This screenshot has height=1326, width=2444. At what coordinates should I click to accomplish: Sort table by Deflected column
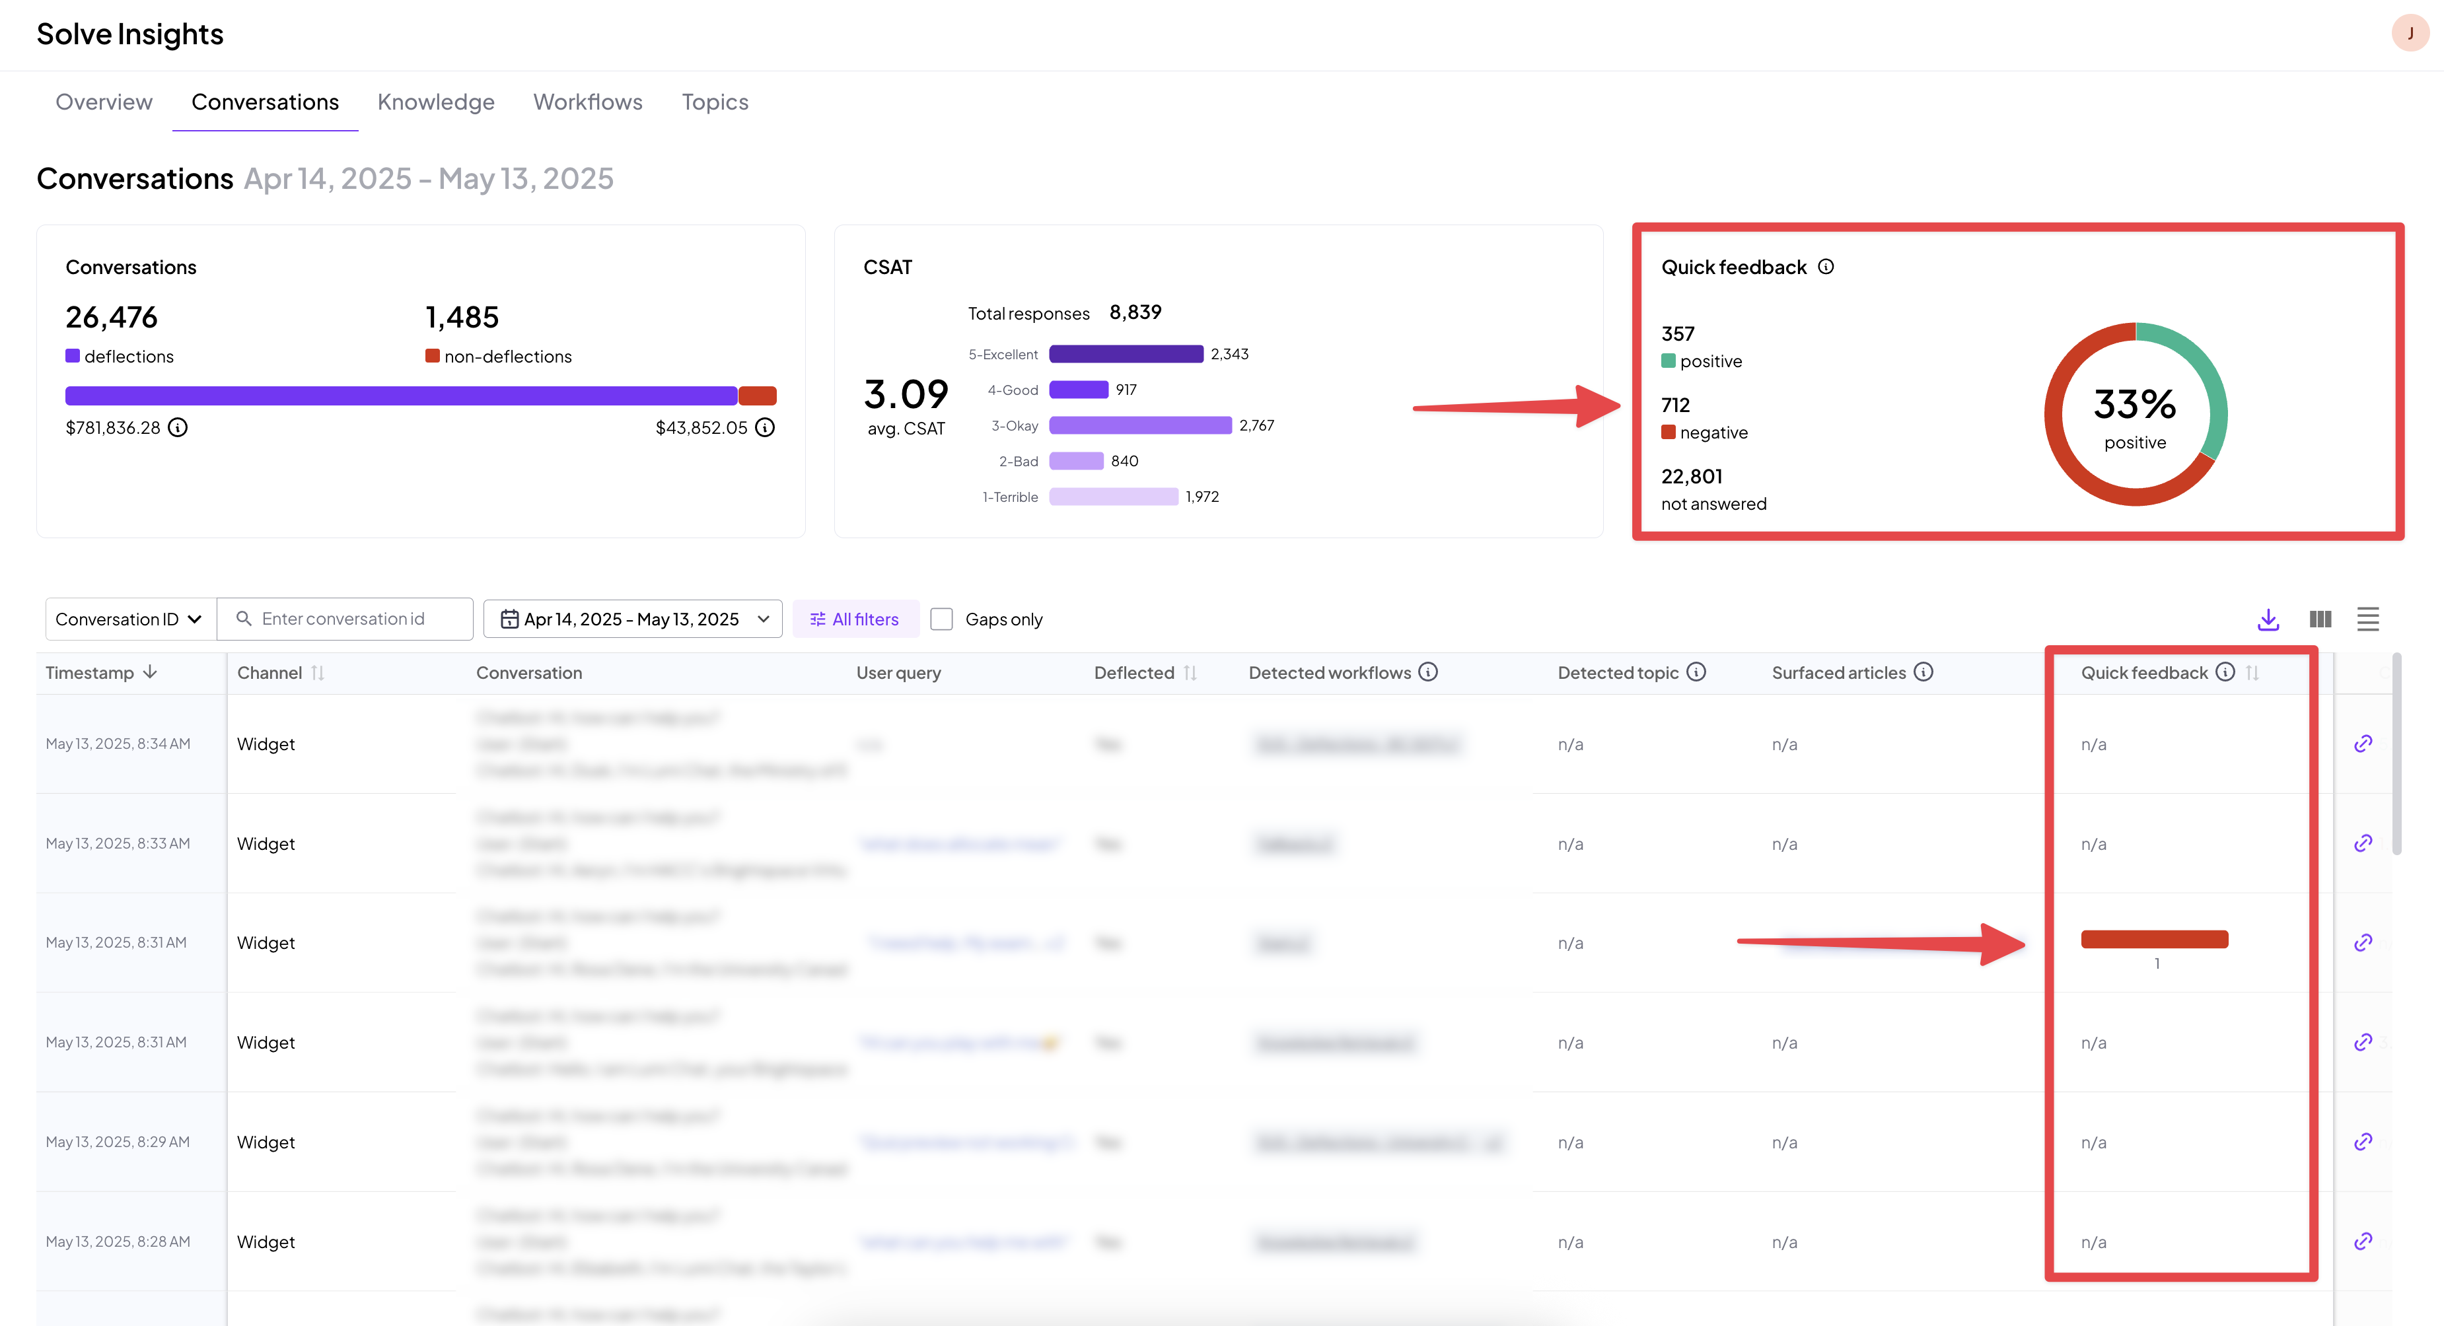point(1190,672)
